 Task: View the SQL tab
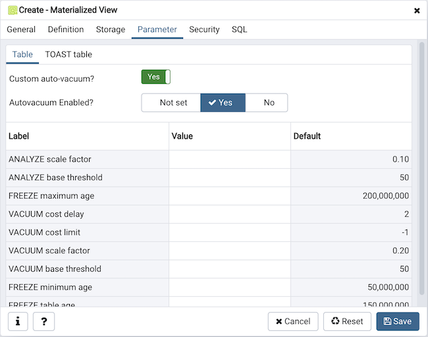pos(240,30)
